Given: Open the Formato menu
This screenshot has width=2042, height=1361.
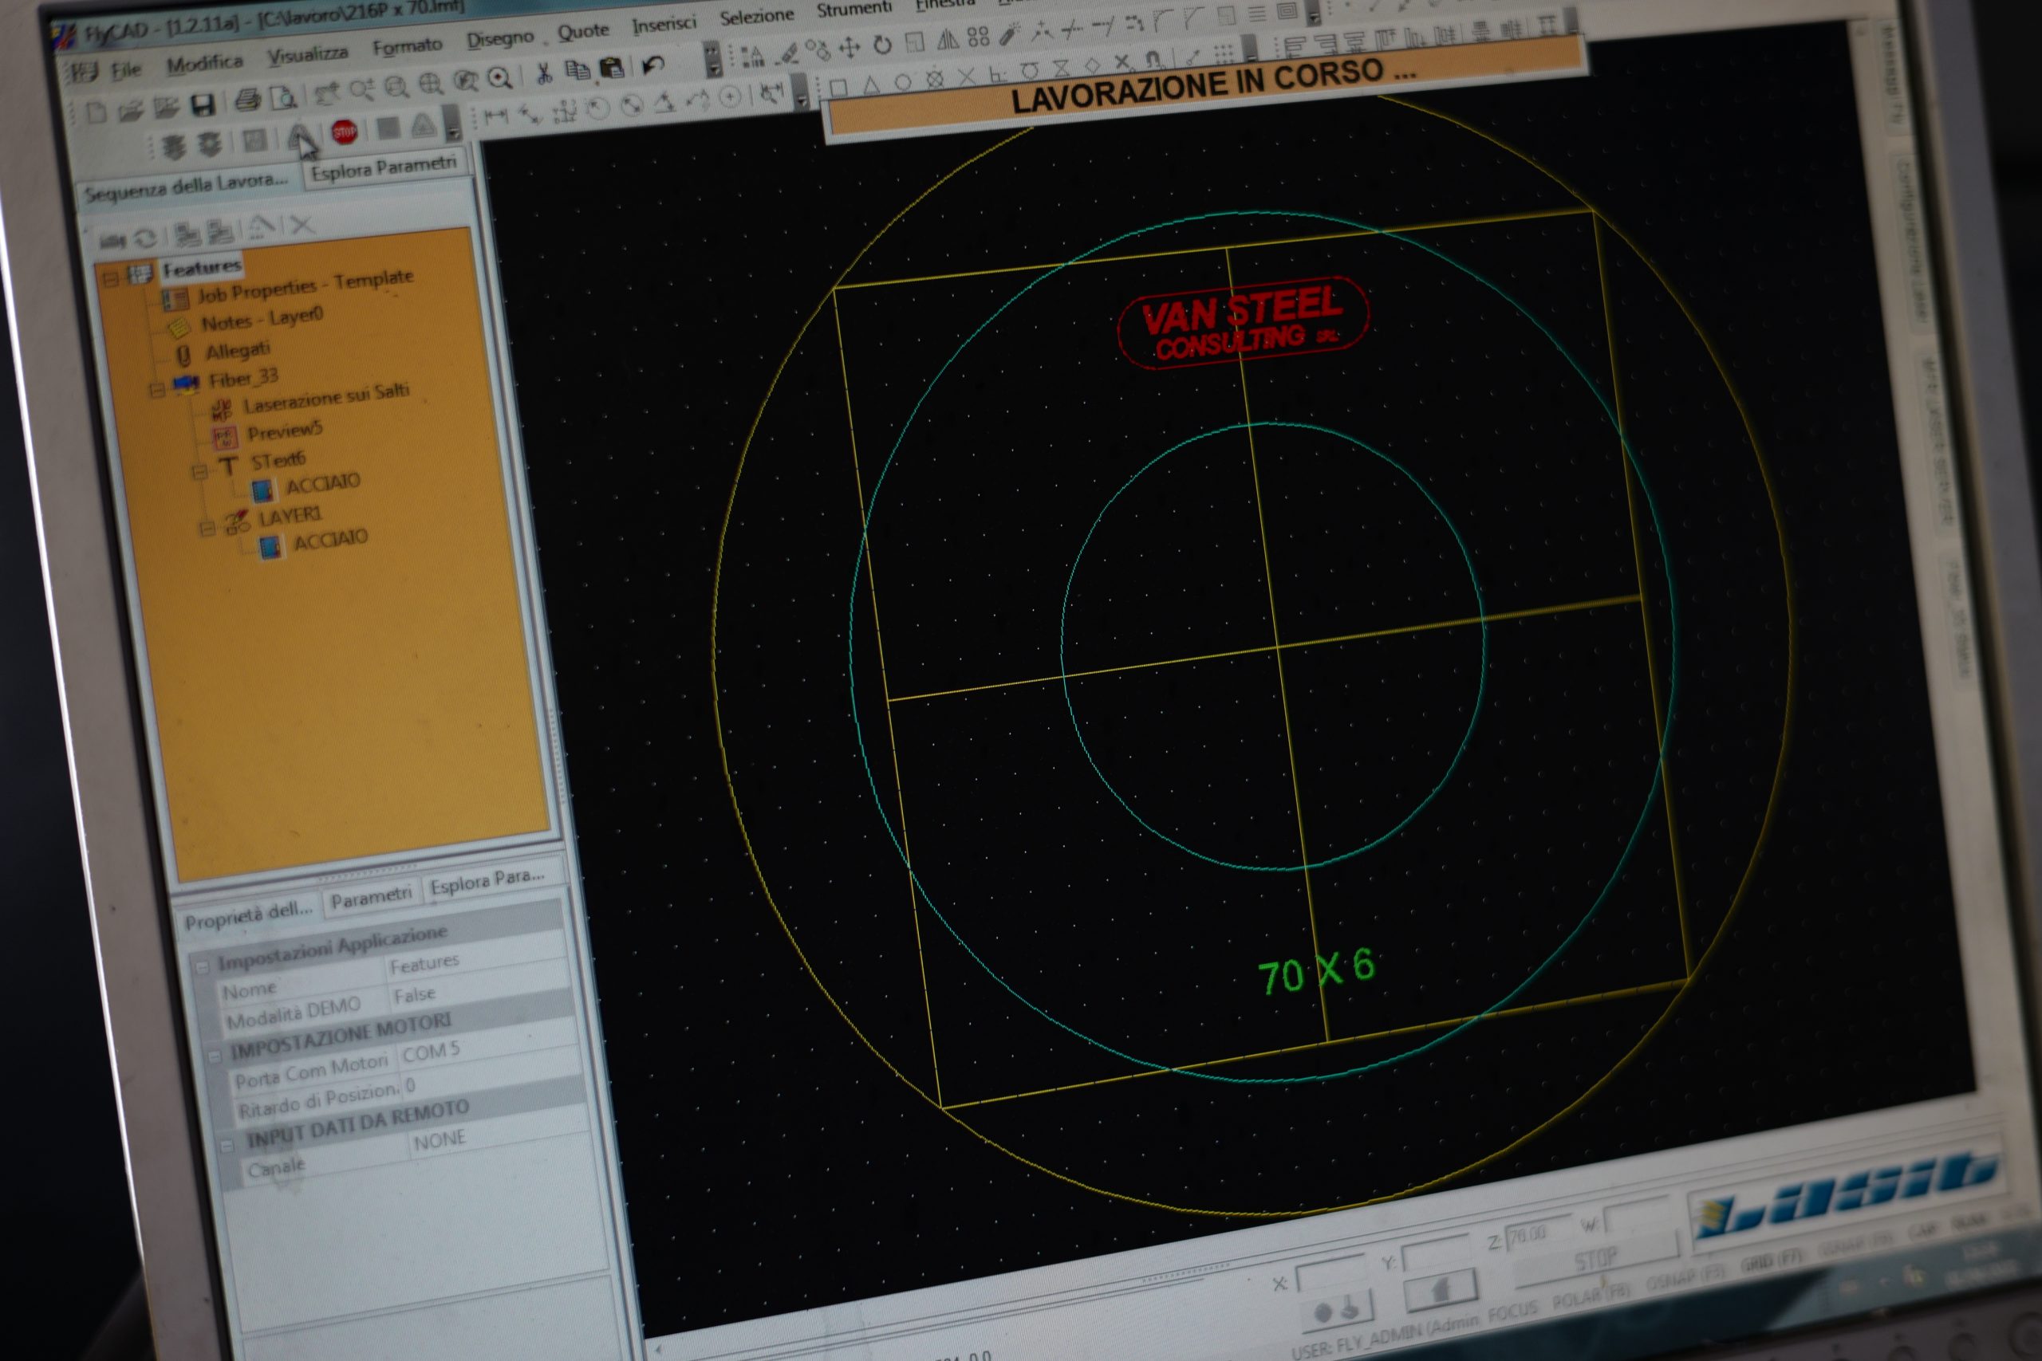Looking at the screenshot, I should click(x=407, y=46).
